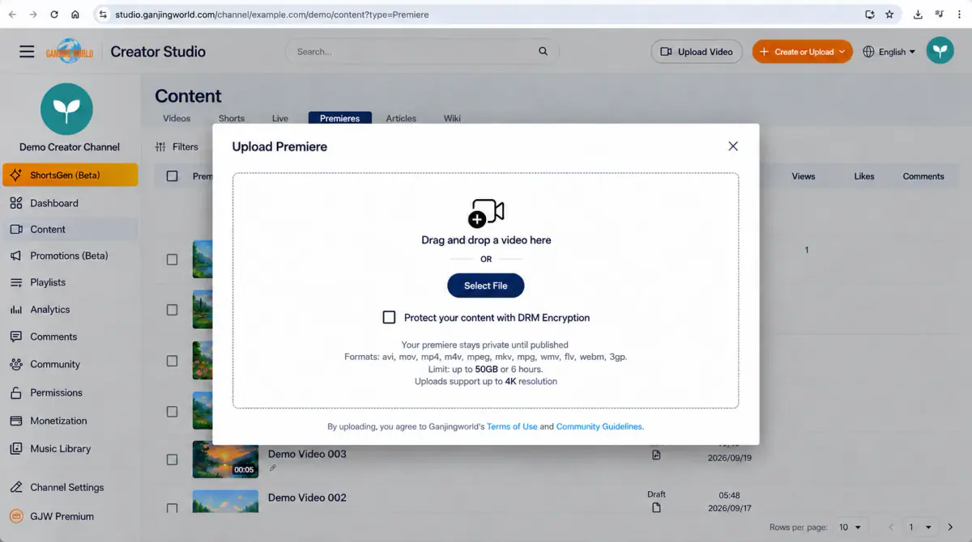Click the Likes column header
This screenshot has height=542, width=972.
click(864, 176)
